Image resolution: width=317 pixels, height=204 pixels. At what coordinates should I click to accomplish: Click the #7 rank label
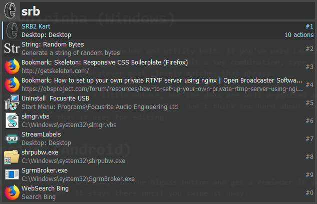[309, 138]
